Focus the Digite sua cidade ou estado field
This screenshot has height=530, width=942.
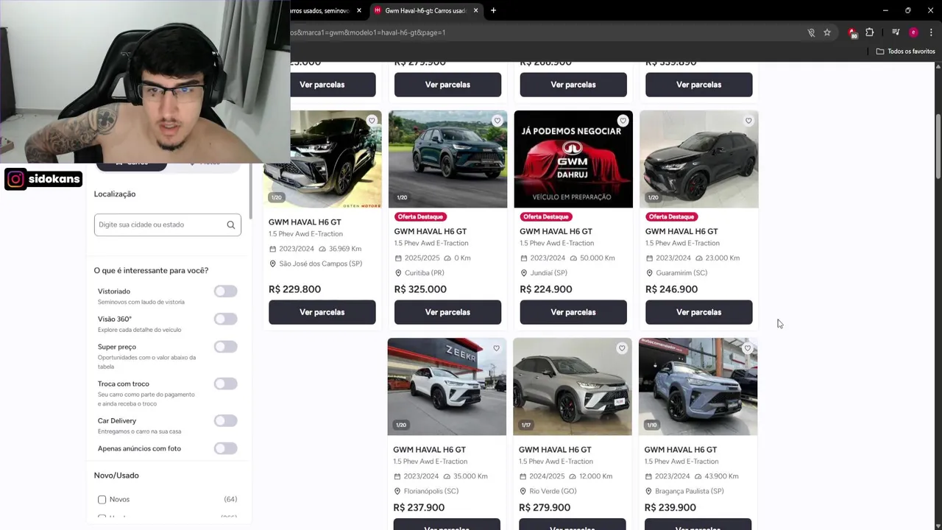[168, 225]
